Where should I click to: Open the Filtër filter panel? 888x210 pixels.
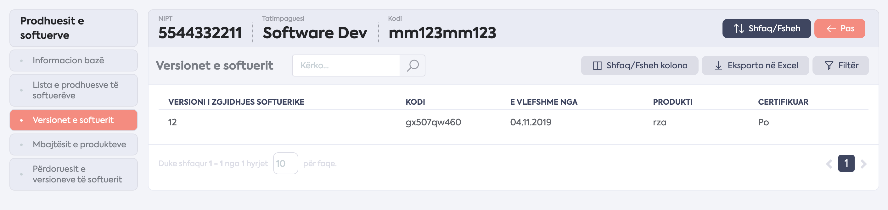(x=840, y=66)
